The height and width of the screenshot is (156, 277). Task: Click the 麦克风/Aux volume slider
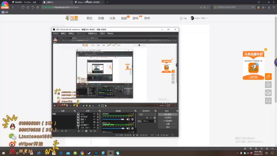tap(114, 128)
